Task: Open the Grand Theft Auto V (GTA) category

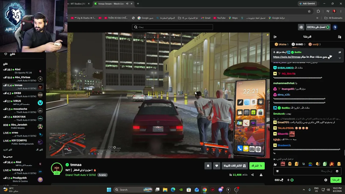Action: (x=80, y=175)
